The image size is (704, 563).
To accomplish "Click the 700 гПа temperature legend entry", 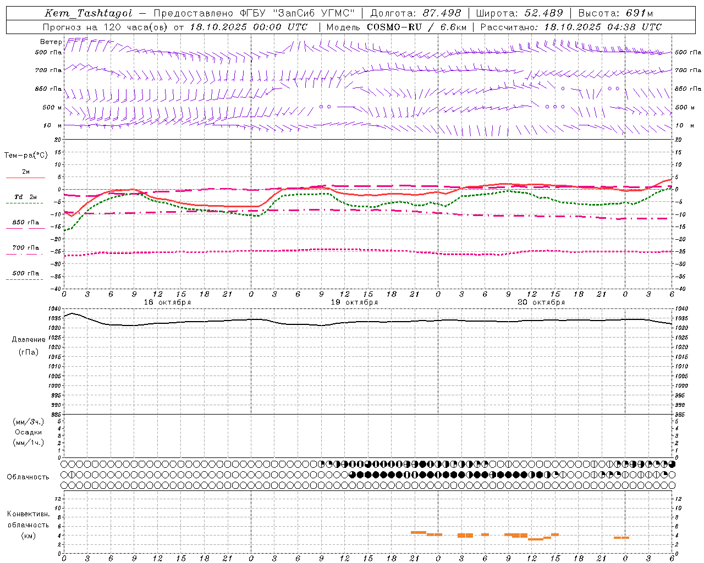I will [26, 248].
